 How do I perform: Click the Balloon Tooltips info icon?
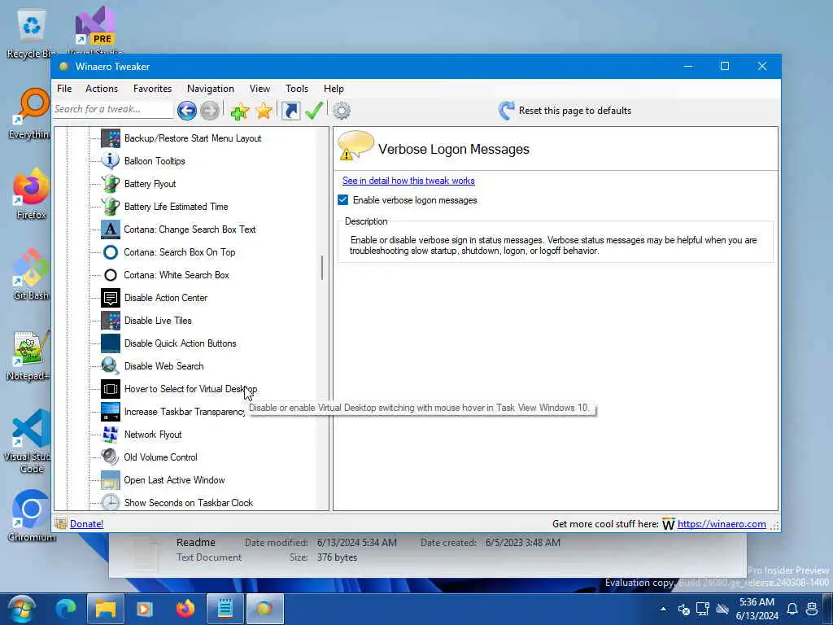[111, 161]
